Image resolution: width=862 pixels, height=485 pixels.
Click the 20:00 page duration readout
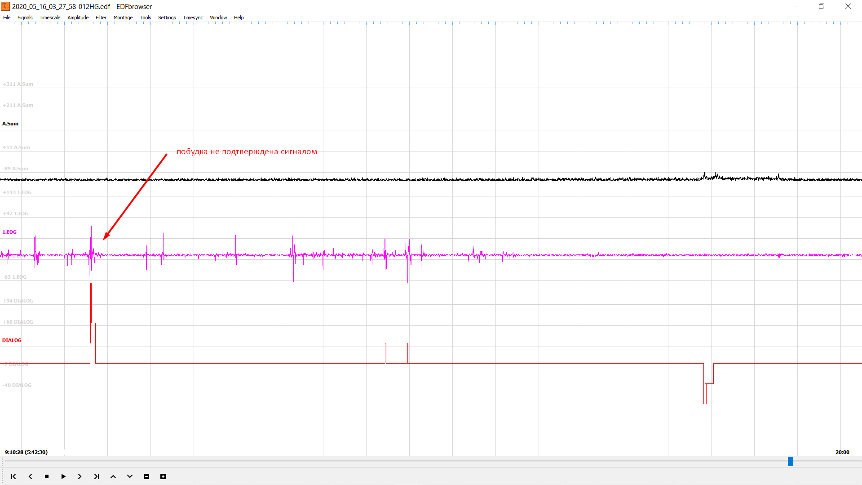(x=842, y=452)
